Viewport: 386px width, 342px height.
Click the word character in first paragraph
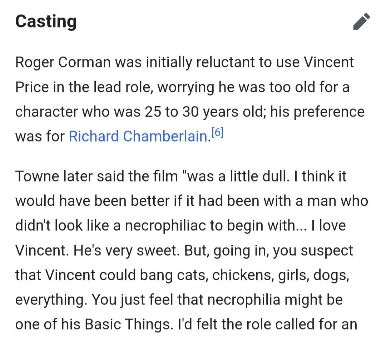coord(46,112)
